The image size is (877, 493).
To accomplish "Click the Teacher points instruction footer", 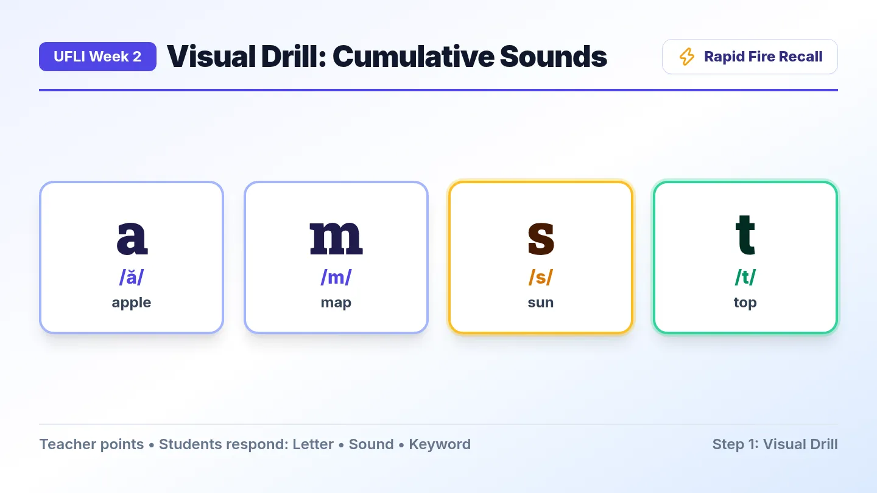I will click(x=255, y=444).
